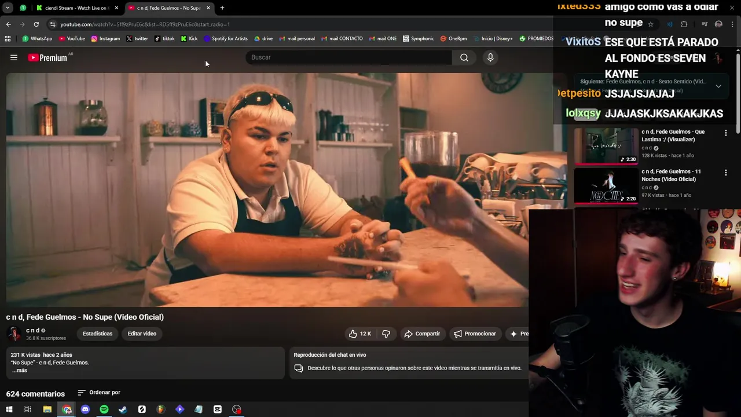
Task: Open the apps grid in bookmarks bar
Action: pos(8,39)
